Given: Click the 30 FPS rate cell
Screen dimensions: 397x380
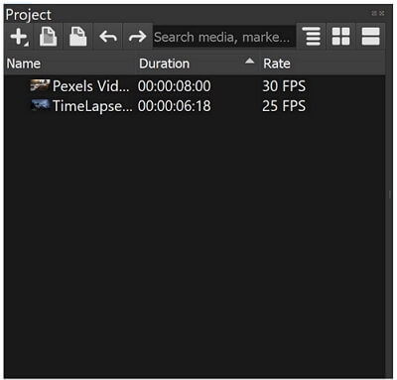Looking at the screenshot, I should pos(284,86).
